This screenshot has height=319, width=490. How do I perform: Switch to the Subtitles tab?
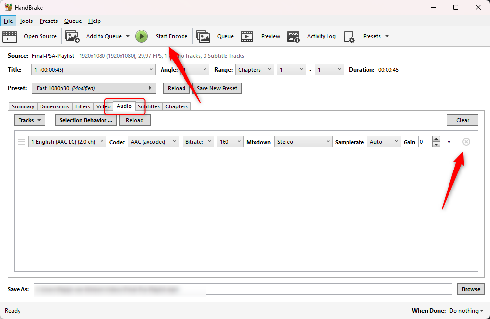(149, 106)
